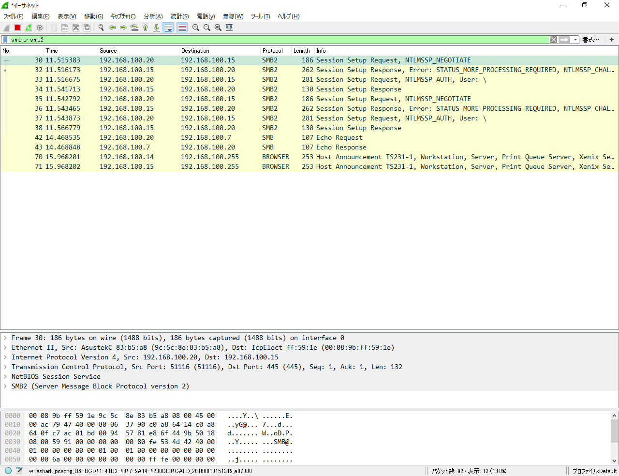Image resolution: width=619 pixels, height=476 pixels.
Task: Click the 書式 expression button
Action: coord(591,40)
